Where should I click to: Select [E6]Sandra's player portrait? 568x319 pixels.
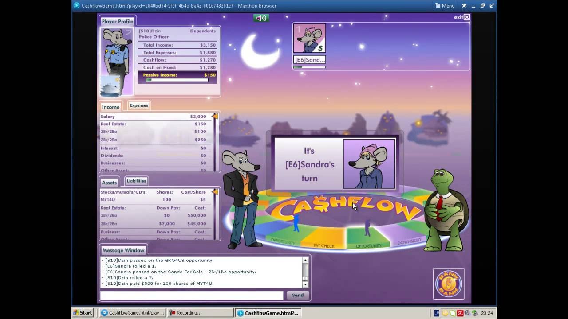[x=309, y=39]
